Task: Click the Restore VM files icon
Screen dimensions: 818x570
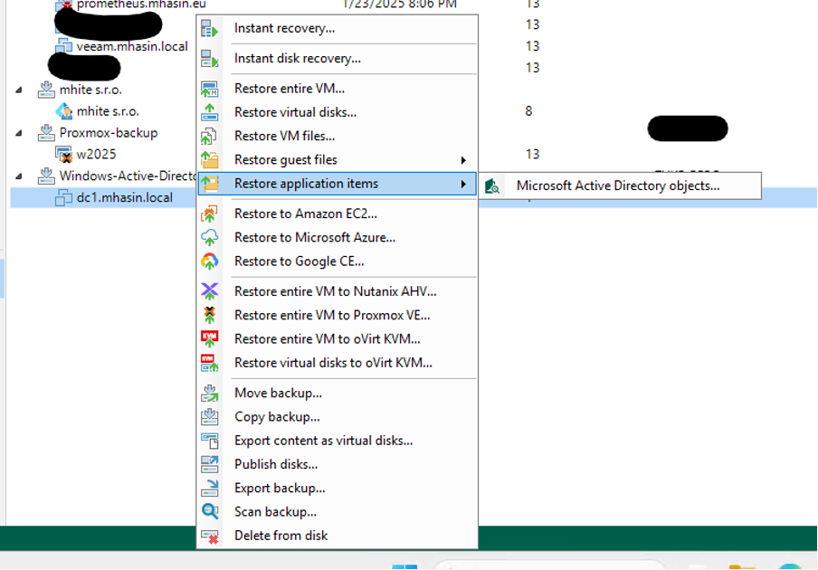Action: (x=210, y=136)
